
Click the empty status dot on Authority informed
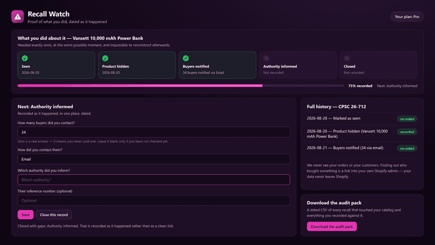click(x=266, y=58)
